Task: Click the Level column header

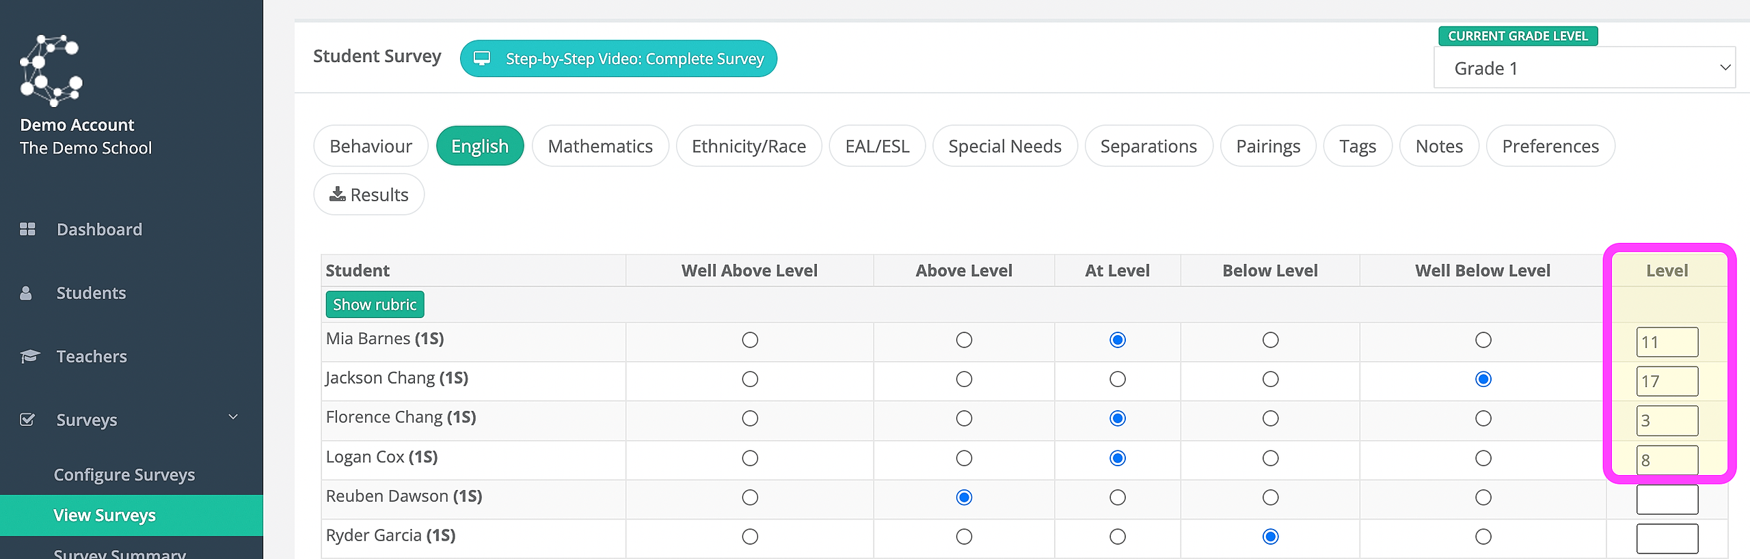Action: (1667, 270)
